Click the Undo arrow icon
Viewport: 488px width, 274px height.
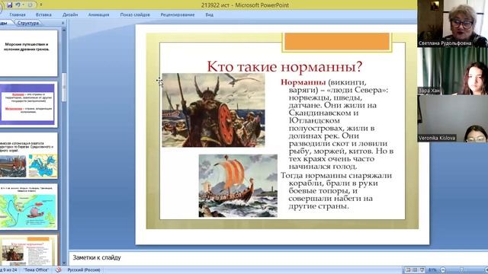(x=18, y=5)
